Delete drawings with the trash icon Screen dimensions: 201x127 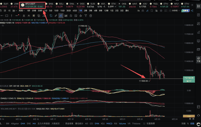(x=91, y=16)
